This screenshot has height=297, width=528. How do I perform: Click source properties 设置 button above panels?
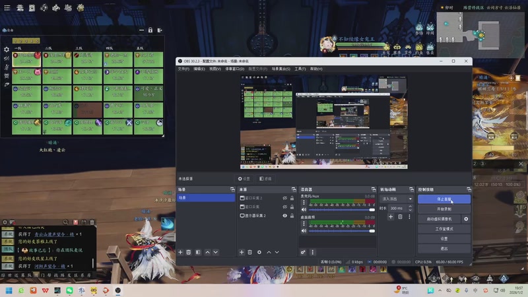(244, 179)
